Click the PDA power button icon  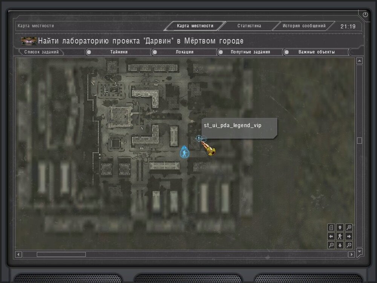pos(365,14)
